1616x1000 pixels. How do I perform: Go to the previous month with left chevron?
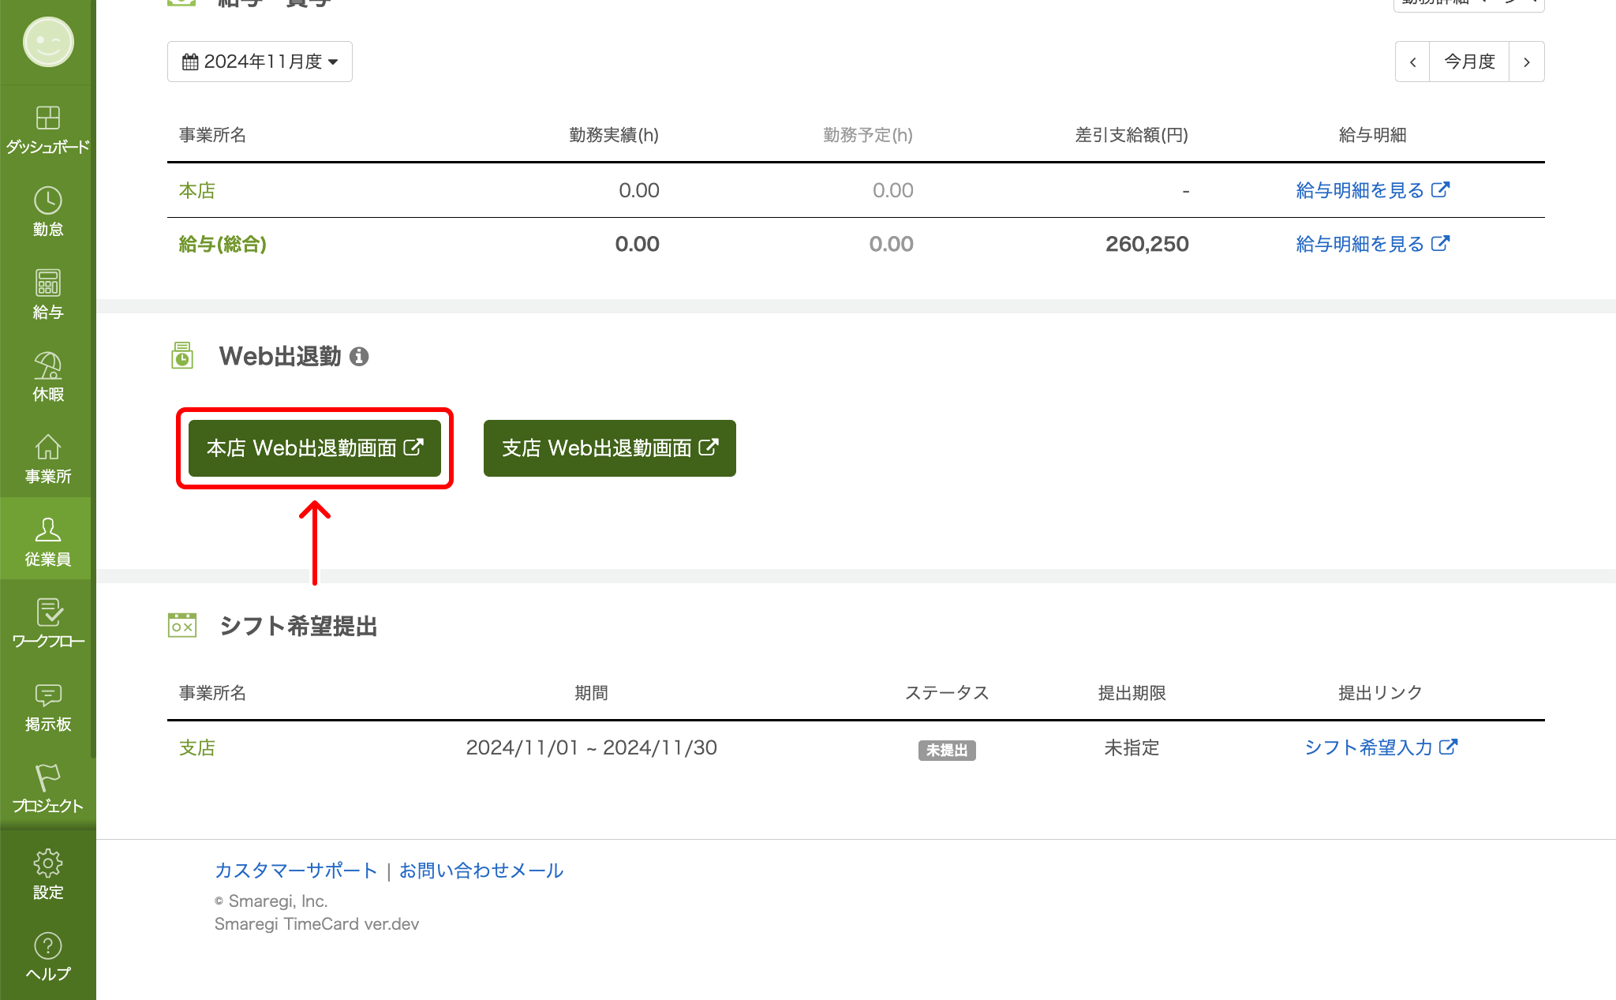(1412, 62)
